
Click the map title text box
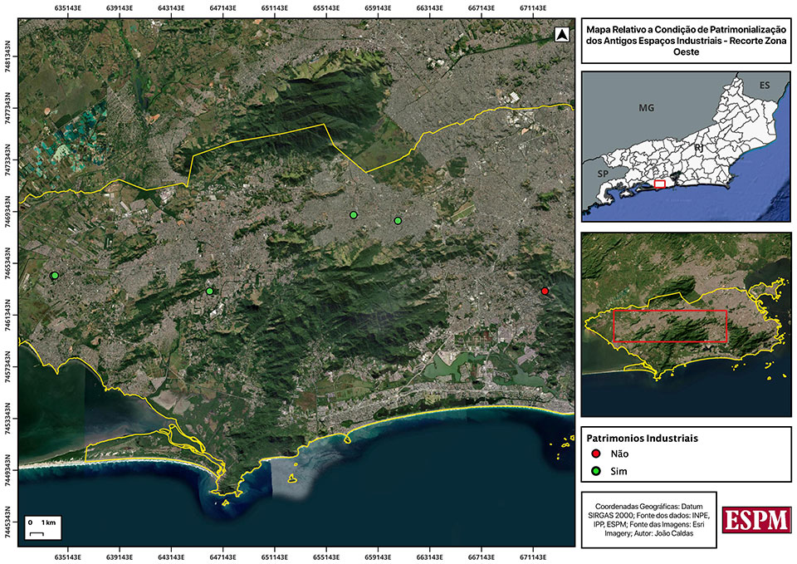point(685,40)
